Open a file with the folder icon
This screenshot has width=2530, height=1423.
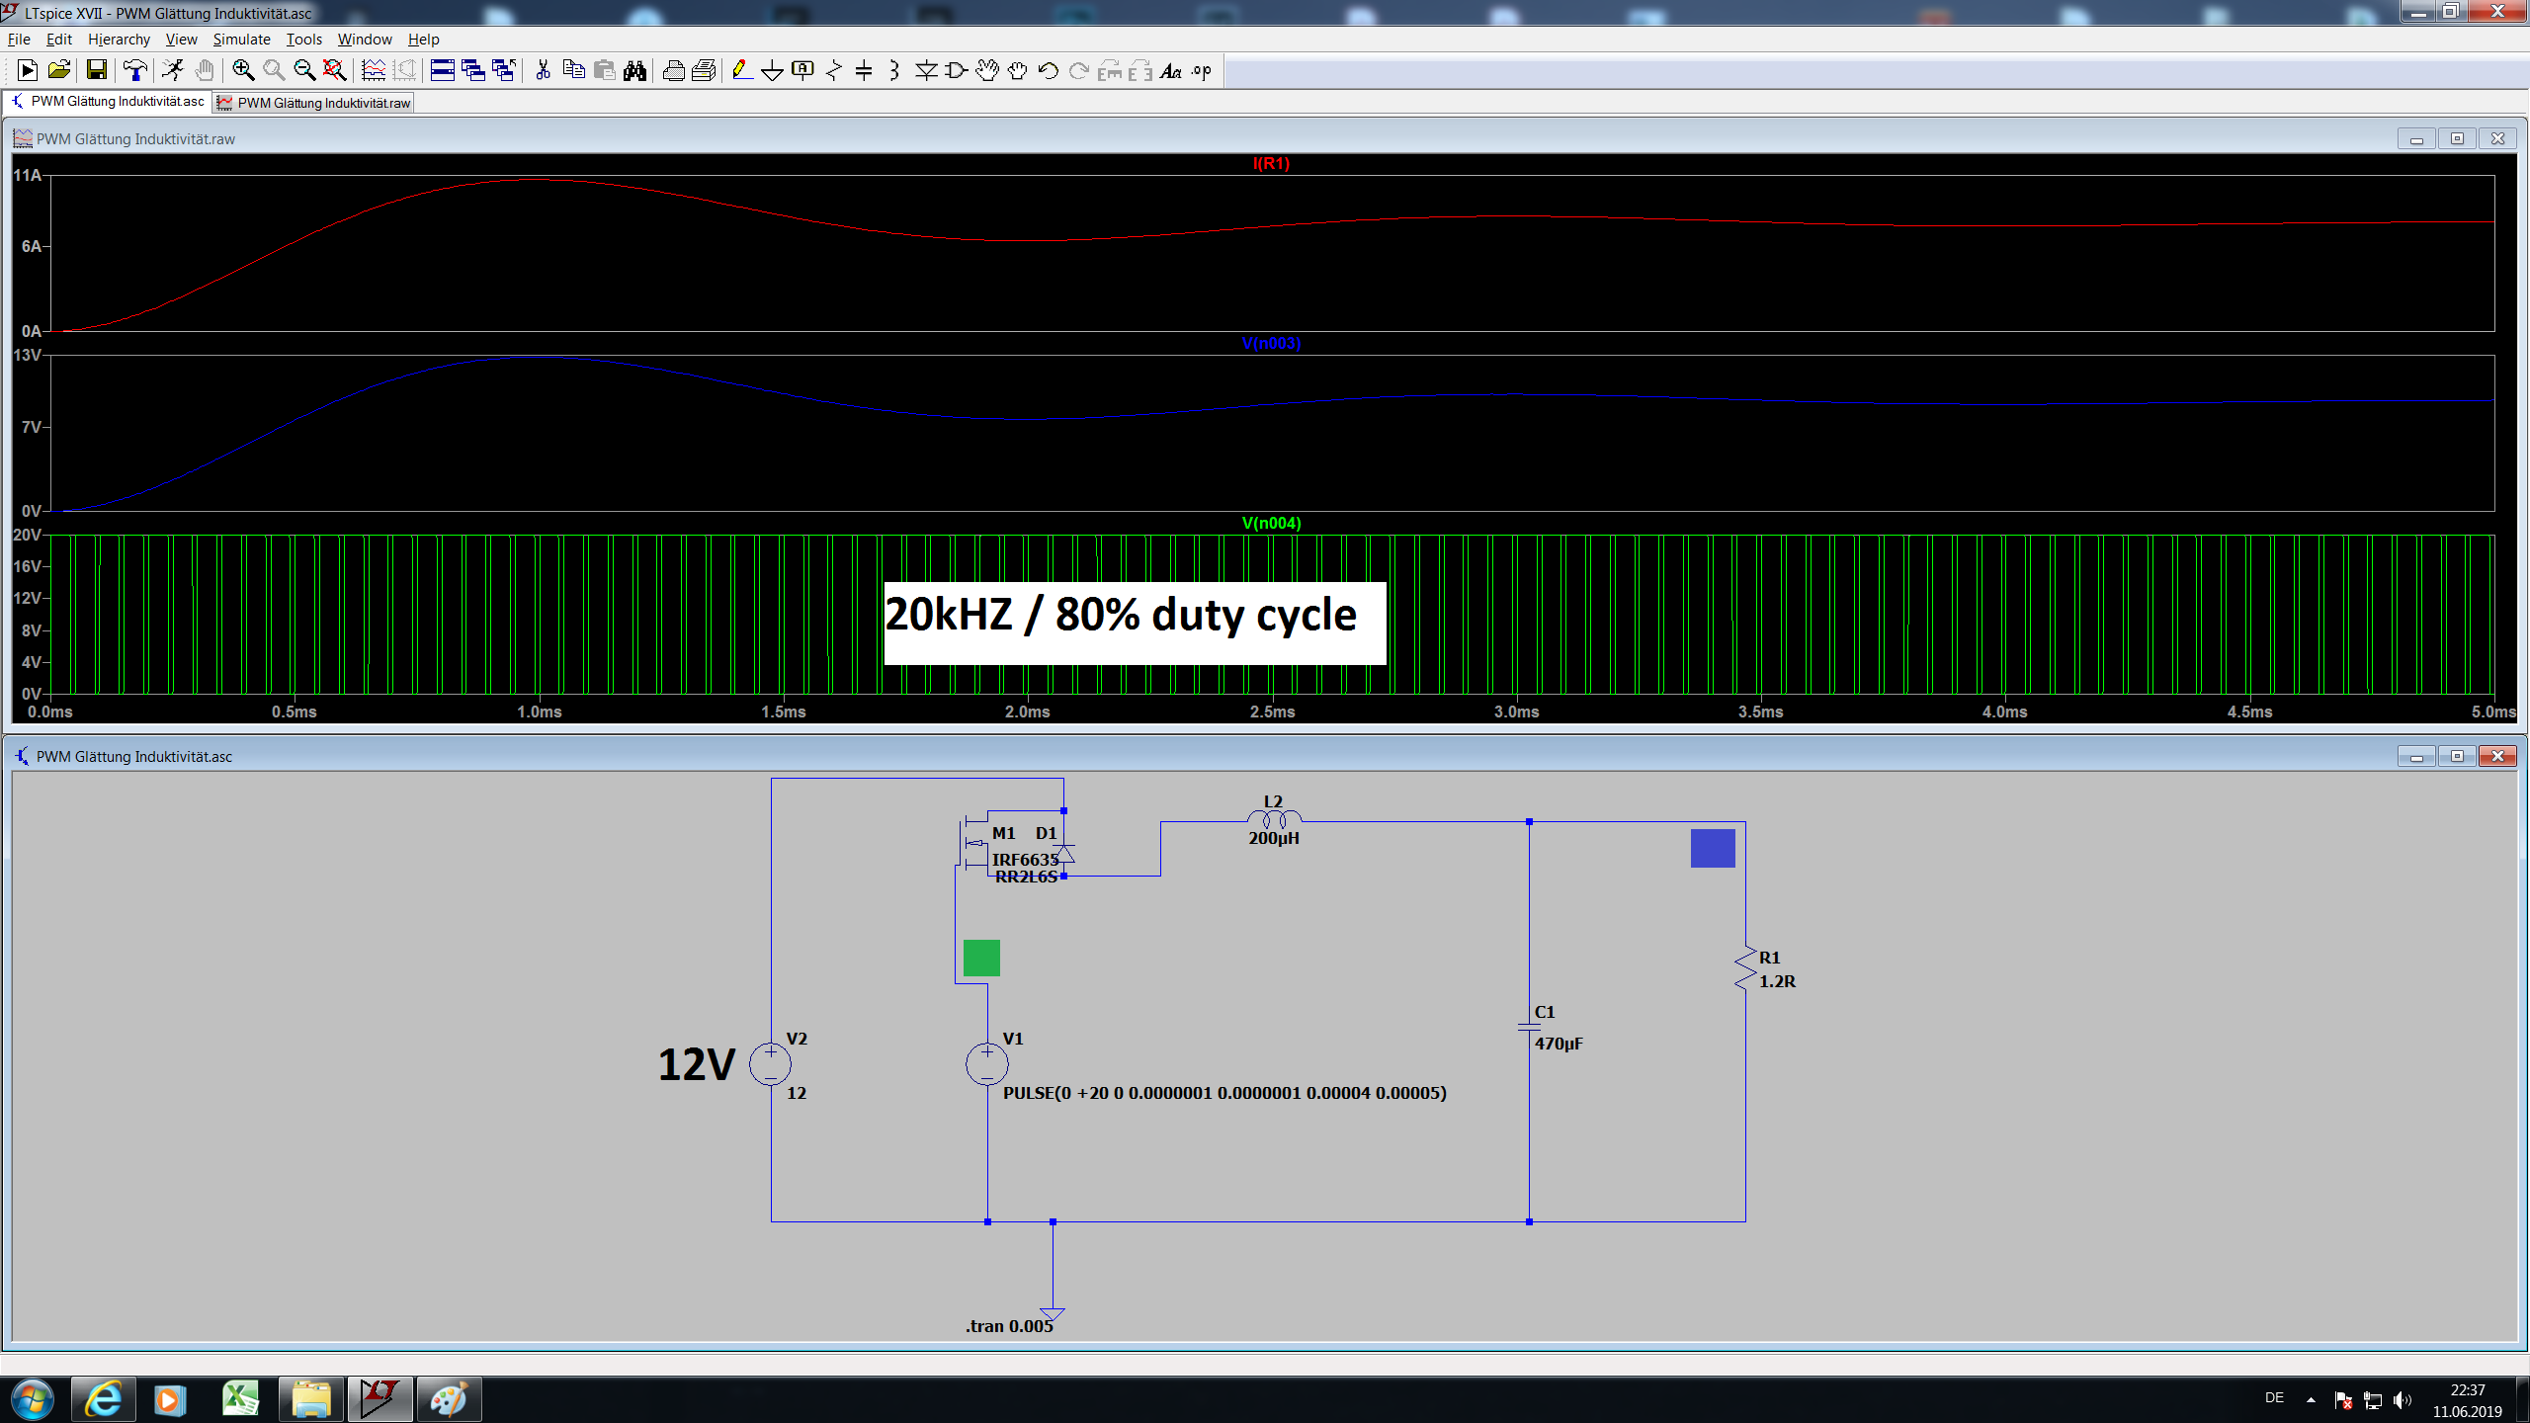pos(58,70)
